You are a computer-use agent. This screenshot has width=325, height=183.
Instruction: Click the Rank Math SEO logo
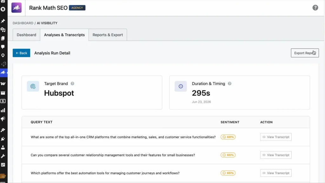pyautogui.click(x=17, y=8)
